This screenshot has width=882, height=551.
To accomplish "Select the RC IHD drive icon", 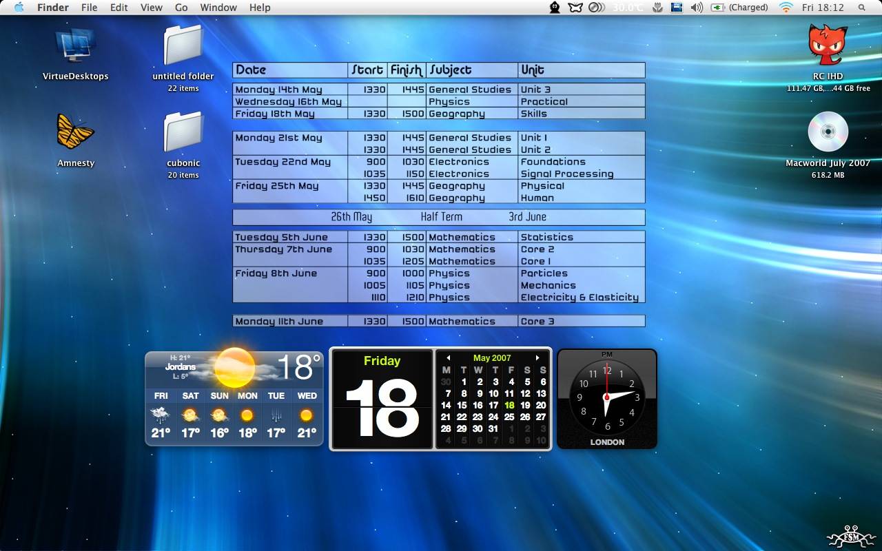I will [x=828, y=45].
